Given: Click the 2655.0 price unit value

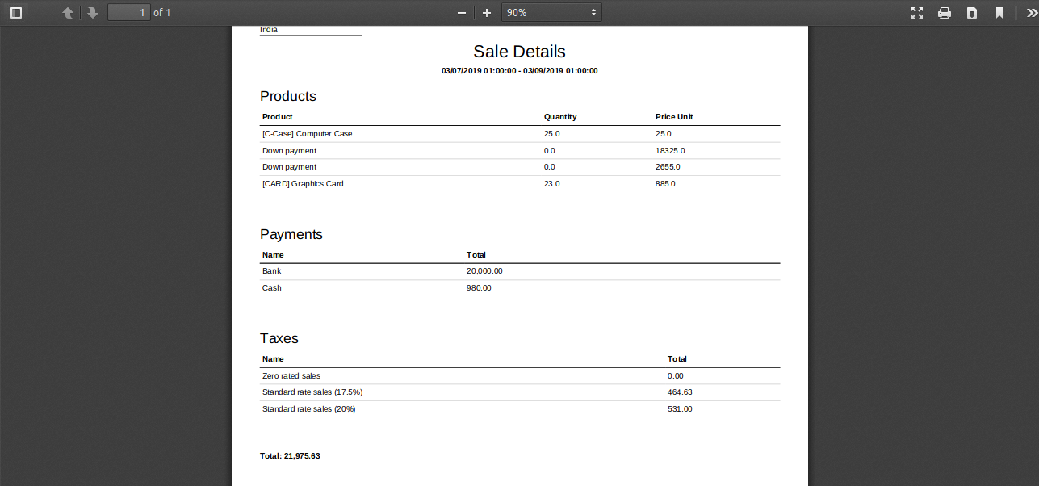Looking at the screenshot, I should click(668, 167).
